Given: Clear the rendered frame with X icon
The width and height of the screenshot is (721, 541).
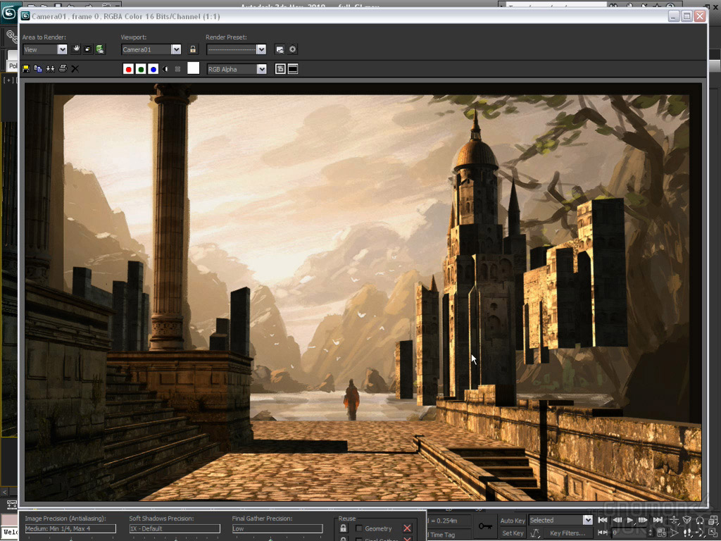Looking at the screenshot, I should pyautogui.click(x=75, y=69).
